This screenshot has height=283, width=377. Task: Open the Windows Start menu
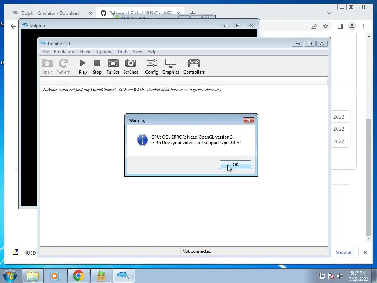(10, 276)
